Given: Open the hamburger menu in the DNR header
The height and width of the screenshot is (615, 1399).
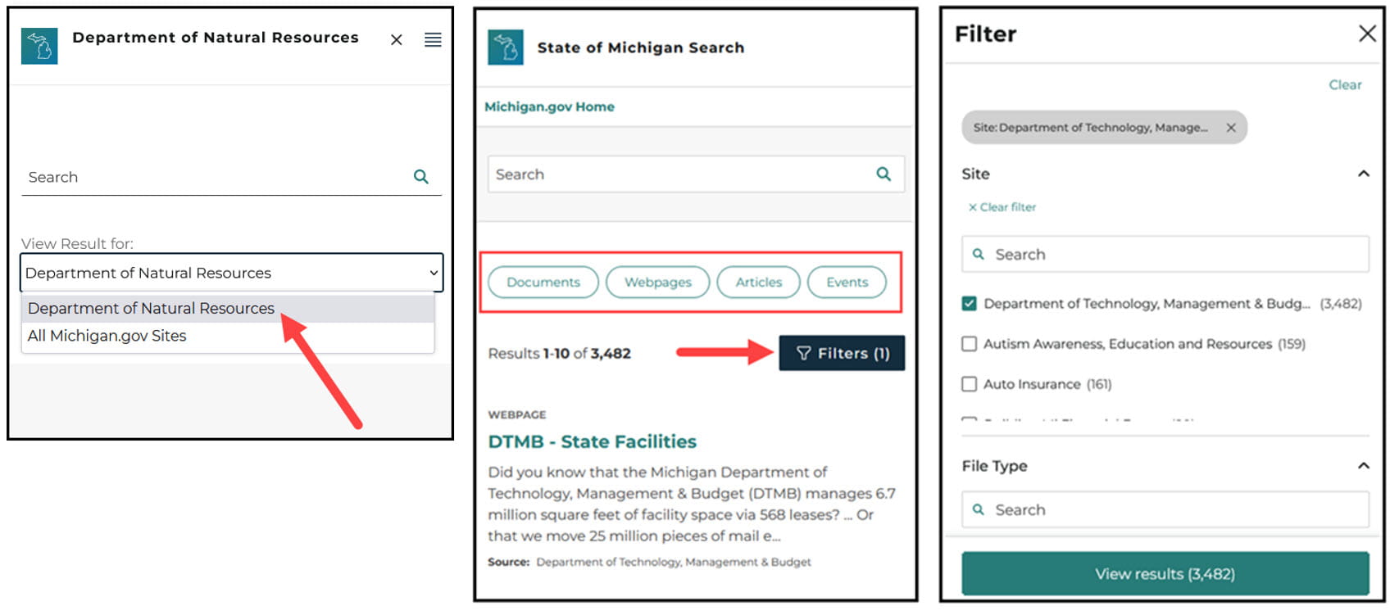Looking at the screenshot, I should point(433,39).
